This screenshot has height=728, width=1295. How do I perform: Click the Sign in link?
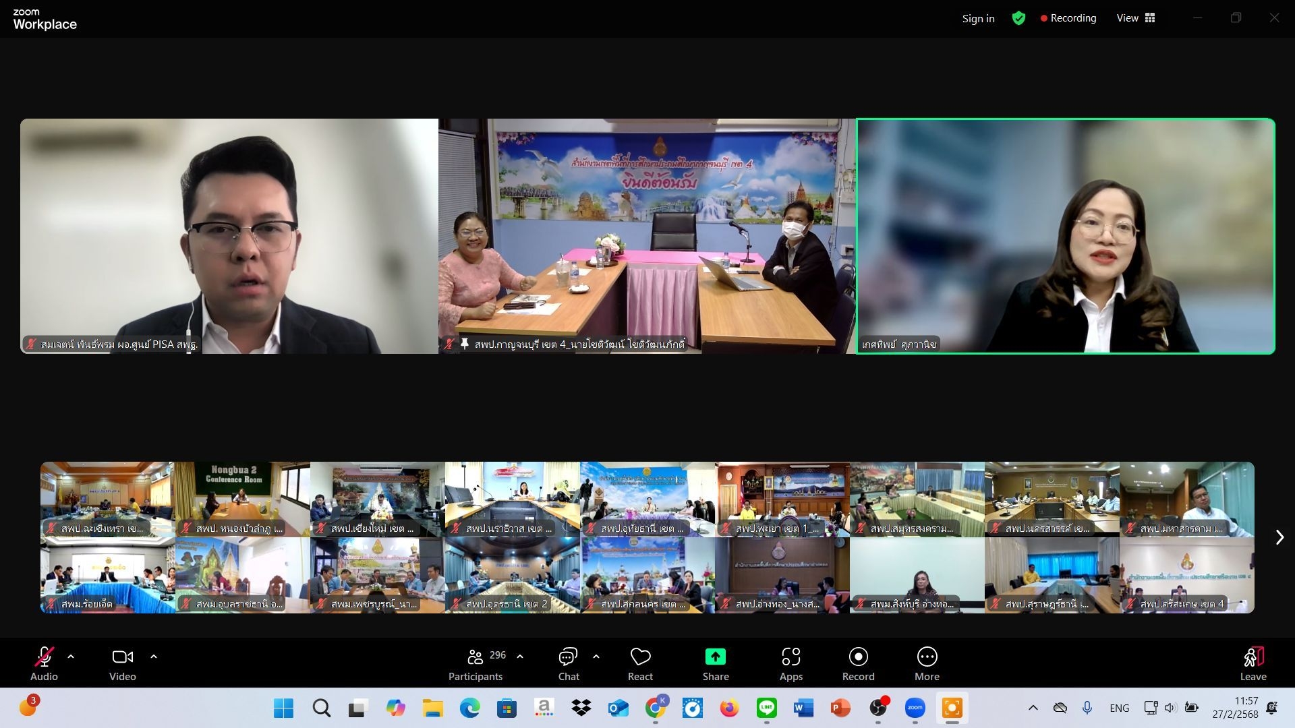click(978, 18)
